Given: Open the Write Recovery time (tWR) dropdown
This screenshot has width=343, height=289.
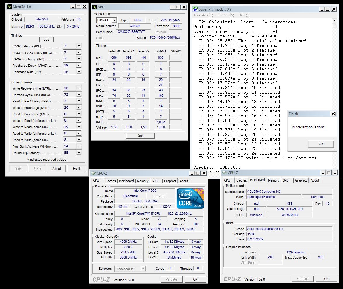Looking at the screenshot, I should (79, 88).
